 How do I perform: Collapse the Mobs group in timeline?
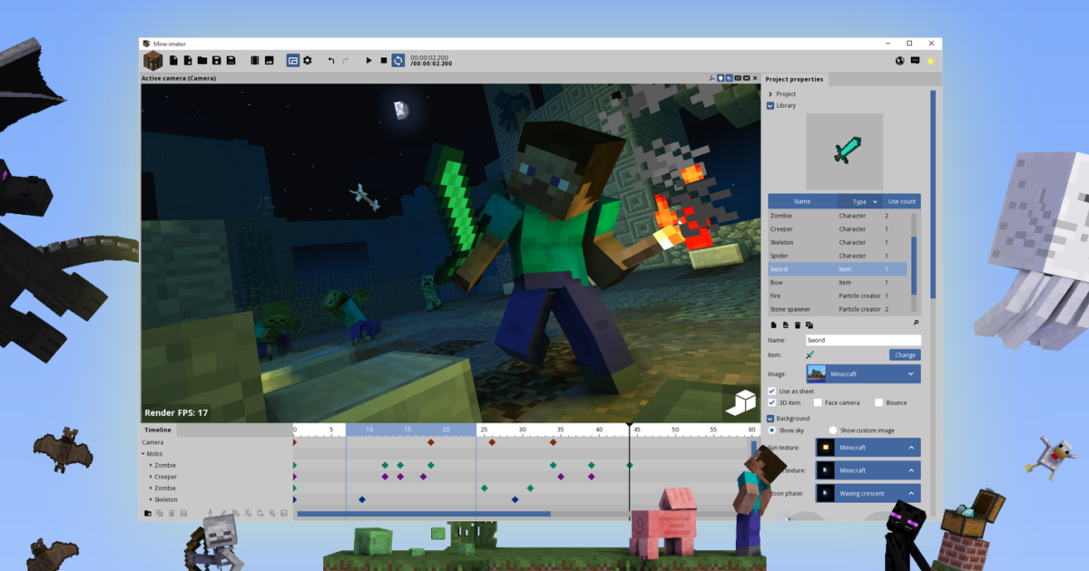143,454
